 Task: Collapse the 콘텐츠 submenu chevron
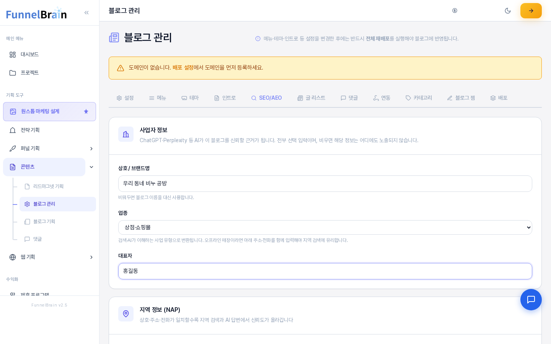[91, 167]
